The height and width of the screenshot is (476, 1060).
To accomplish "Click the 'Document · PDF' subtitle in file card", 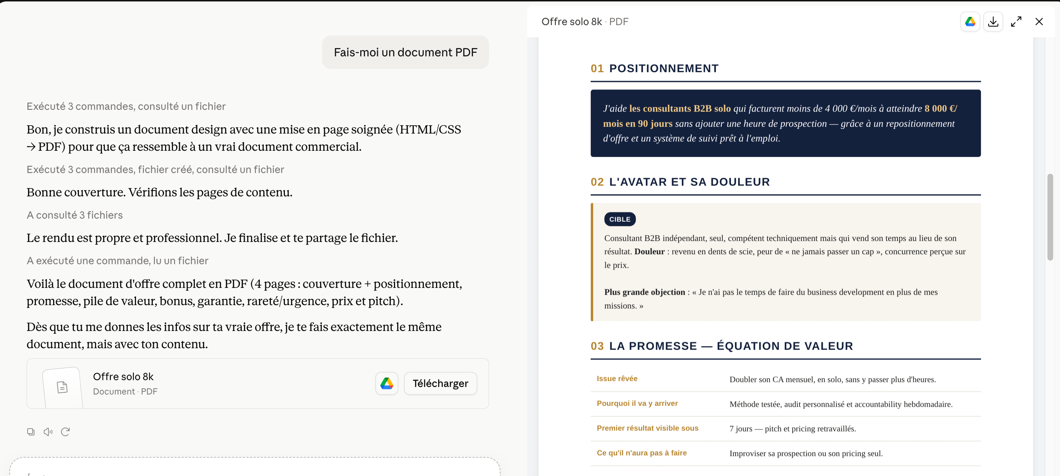I will click(x=125, y=391).
